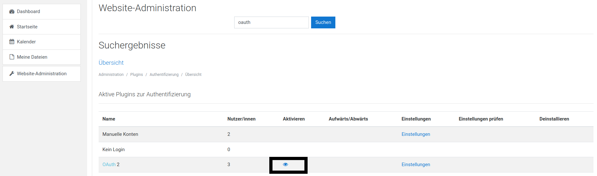597x176 pixels.
Task: Open Meine Dateien in the sidebar
Action: (32, 57)
